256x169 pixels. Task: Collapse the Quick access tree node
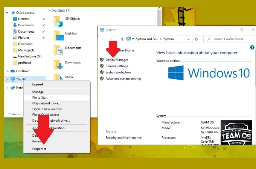coord(8,13)
